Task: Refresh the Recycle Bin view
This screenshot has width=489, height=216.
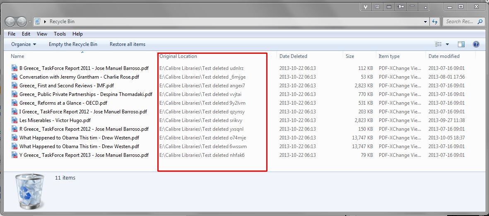Action: tap(435, 22)
